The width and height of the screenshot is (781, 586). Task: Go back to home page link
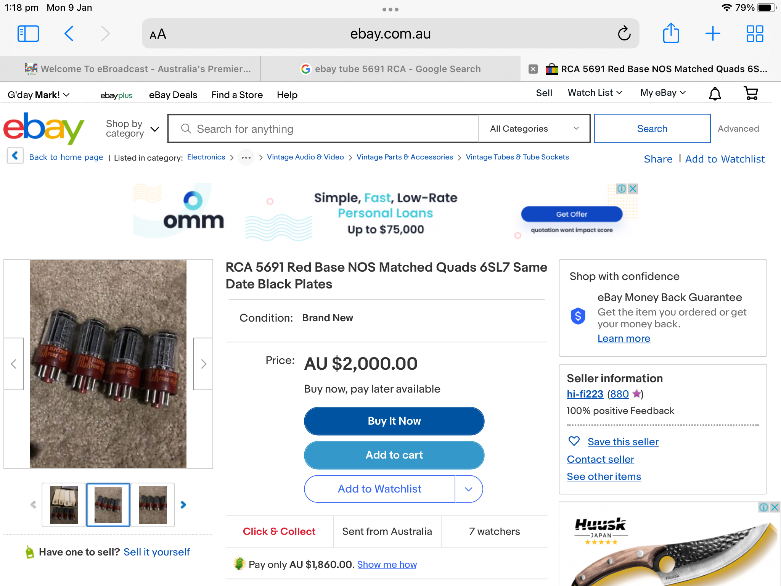pyautogui.click(x=66, y=157)
